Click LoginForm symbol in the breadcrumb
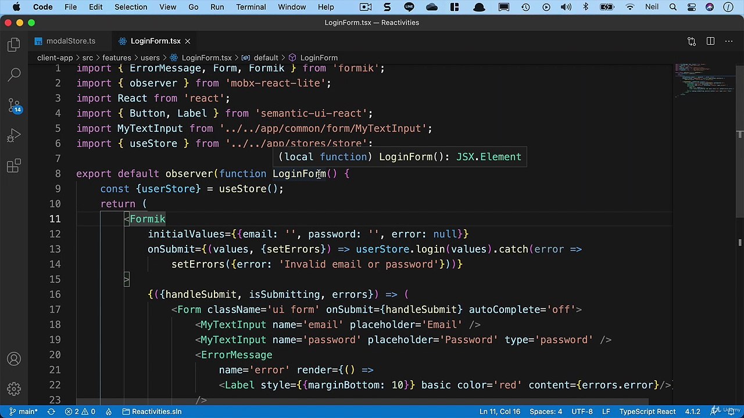The height and width of the screenshot is (418, 744). (x=313, y=57)
